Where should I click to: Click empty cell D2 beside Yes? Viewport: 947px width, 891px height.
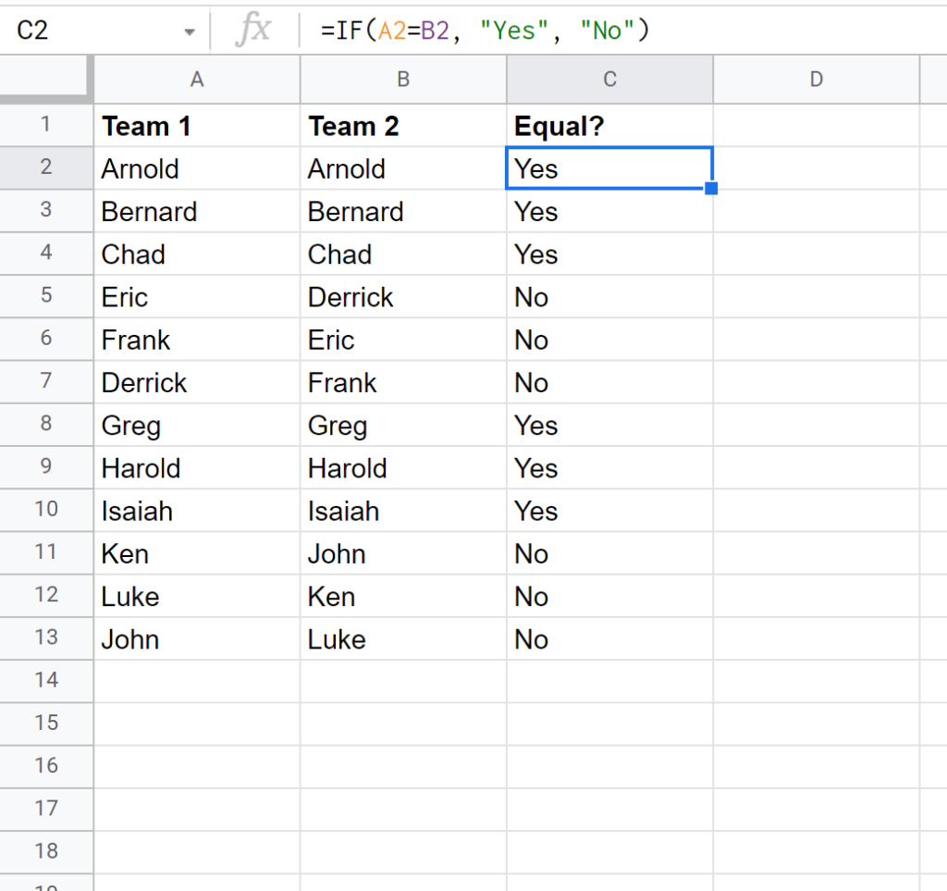click(816, 168)
